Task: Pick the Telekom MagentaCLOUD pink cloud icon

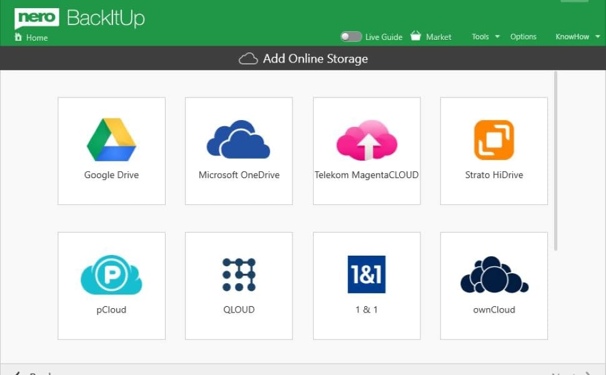Action: tap(367, 140)
